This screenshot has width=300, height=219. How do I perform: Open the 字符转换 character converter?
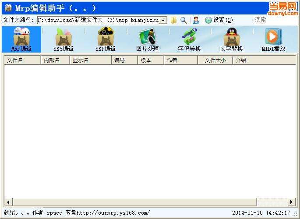(189, 39)
